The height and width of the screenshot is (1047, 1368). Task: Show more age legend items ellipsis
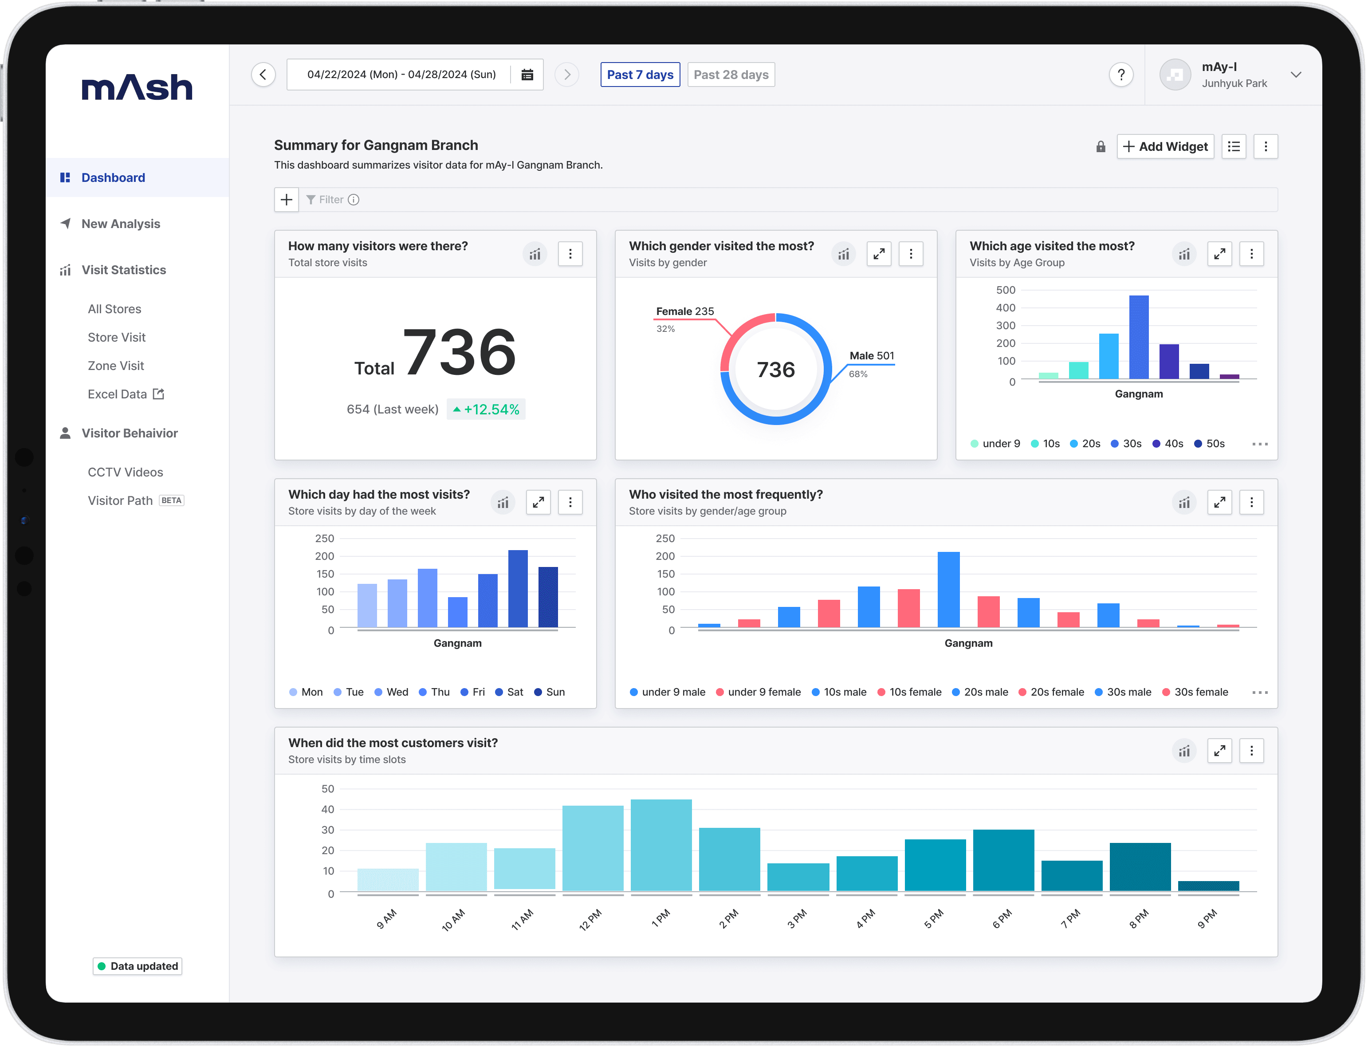[x=1260, y=445]
